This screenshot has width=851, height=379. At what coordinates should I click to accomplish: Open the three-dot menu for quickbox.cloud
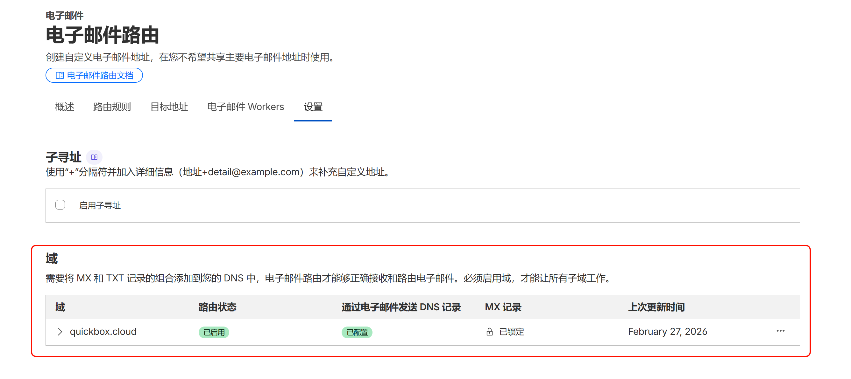[x=780, y=331]
